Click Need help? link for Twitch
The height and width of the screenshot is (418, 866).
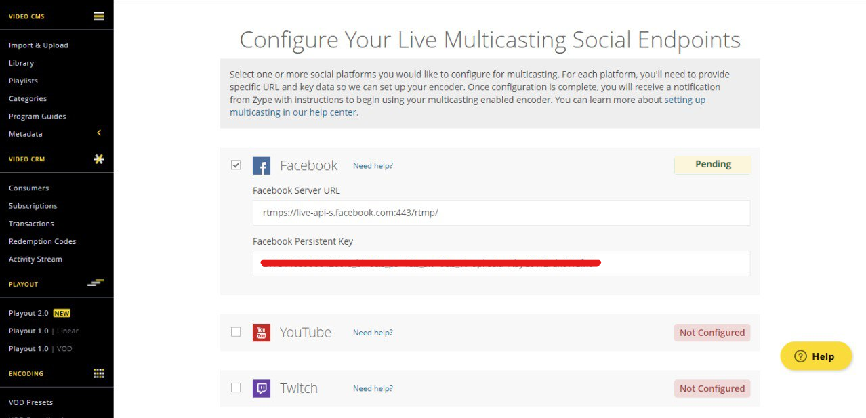[x=373, y=388]
